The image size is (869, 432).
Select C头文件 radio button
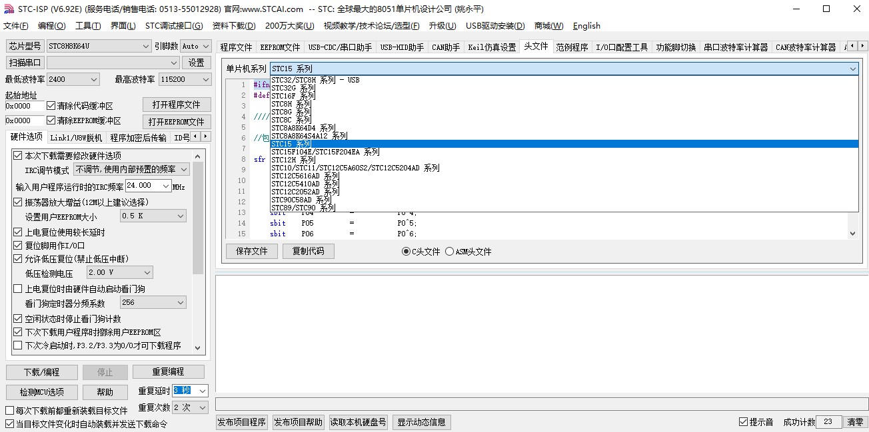click(406, 252)
